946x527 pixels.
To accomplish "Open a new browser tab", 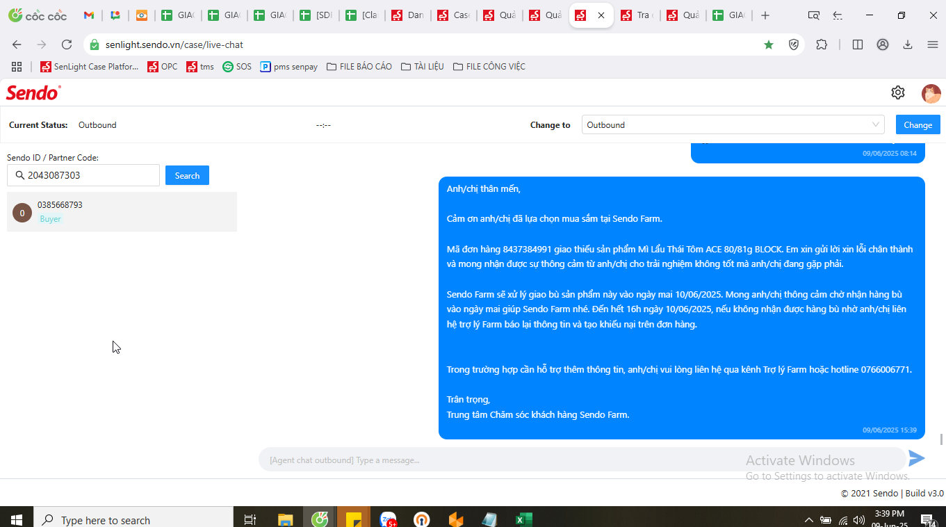I will click(765, 15).
